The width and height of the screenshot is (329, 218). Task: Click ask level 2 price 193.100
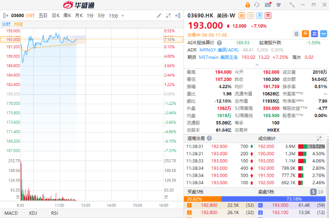(280, 213)
